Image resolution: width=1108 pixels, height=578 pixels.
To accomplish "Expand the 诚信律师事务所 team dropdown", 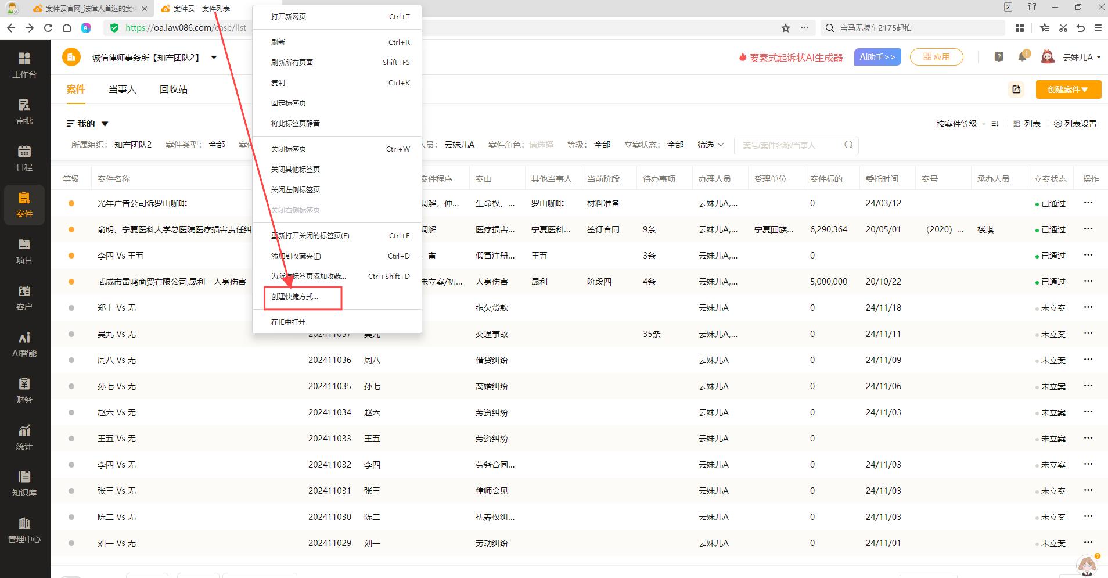I will [x=214, y=58].
